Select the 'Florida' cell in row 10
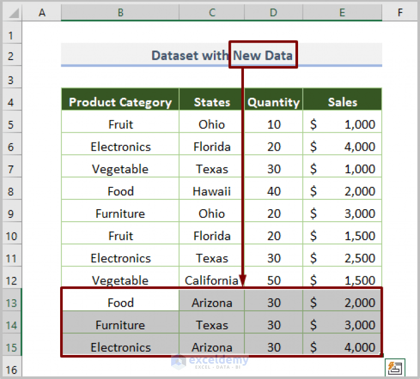Image resolution: width=420 pixels, height=379 pixels. pos(212,233)
